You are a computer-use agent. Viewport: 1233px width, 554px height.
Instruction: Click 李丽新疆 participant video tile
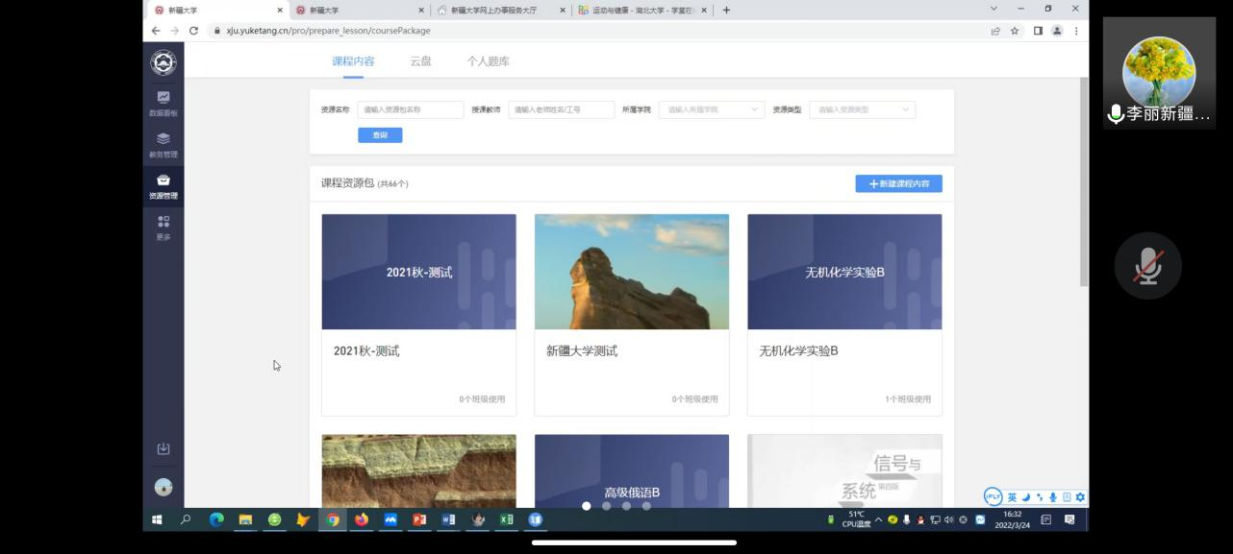[x=1159, y=73]
